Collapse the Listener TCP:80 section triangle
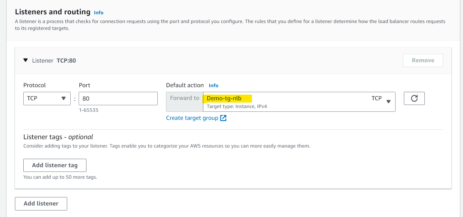Viewport: 463px width, 217px height. coord(25,60)
